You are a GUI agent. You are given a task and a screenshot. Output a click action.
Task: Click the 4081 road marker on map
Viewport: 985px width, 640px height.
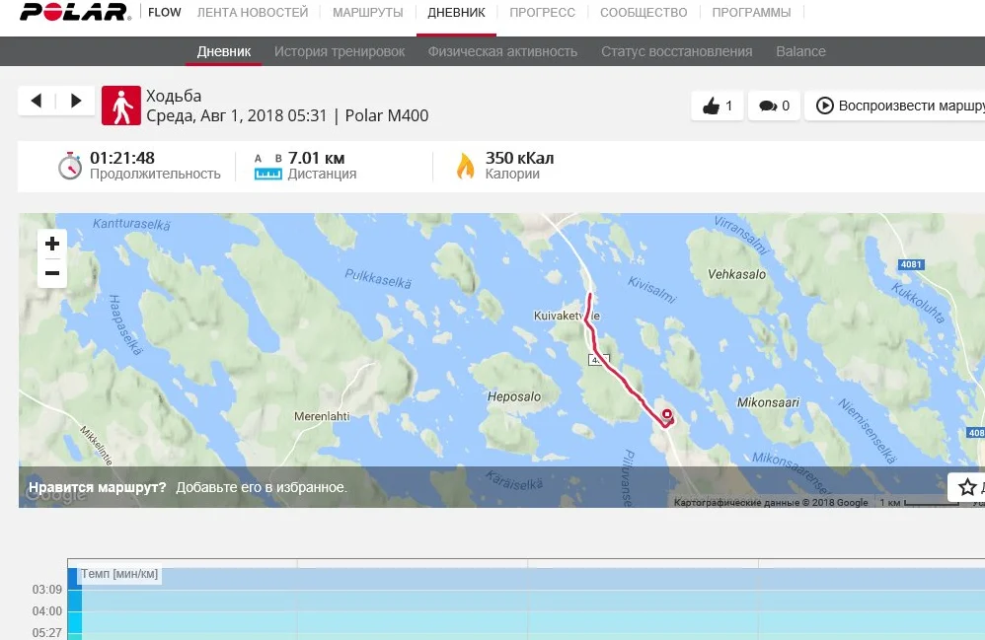[911, 264]
